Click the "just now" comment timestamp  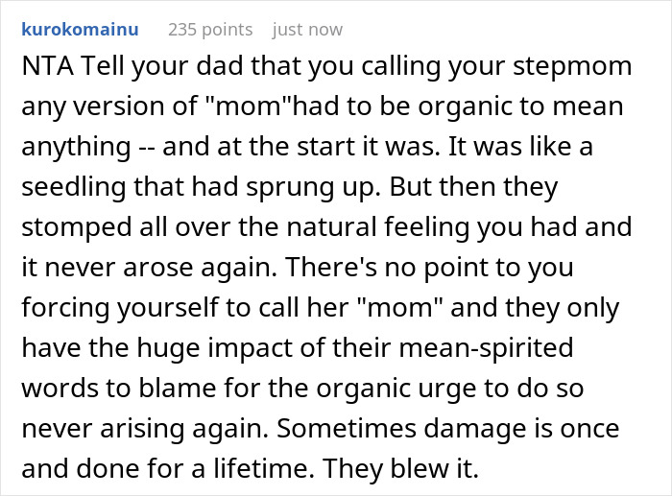click(x=307, y=30)
